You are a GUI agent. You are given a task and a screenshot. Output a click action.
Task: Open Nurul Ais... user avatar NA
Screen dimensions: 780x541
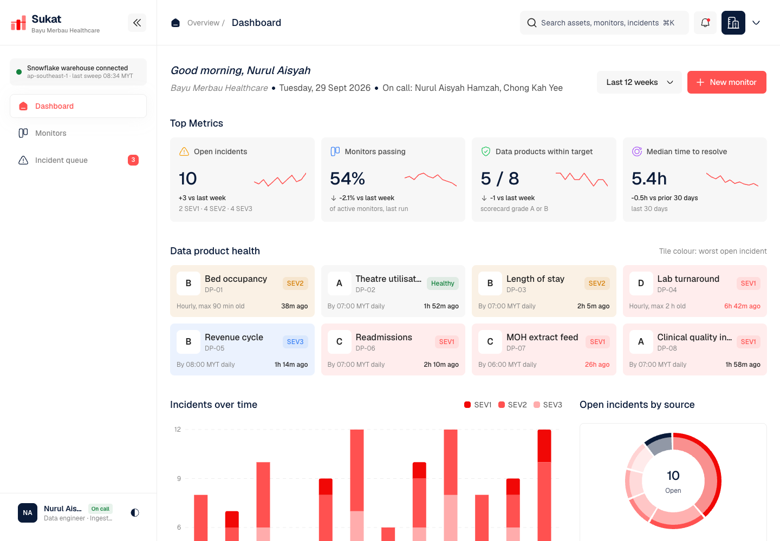pyautogui.click(x=28, y=512)
